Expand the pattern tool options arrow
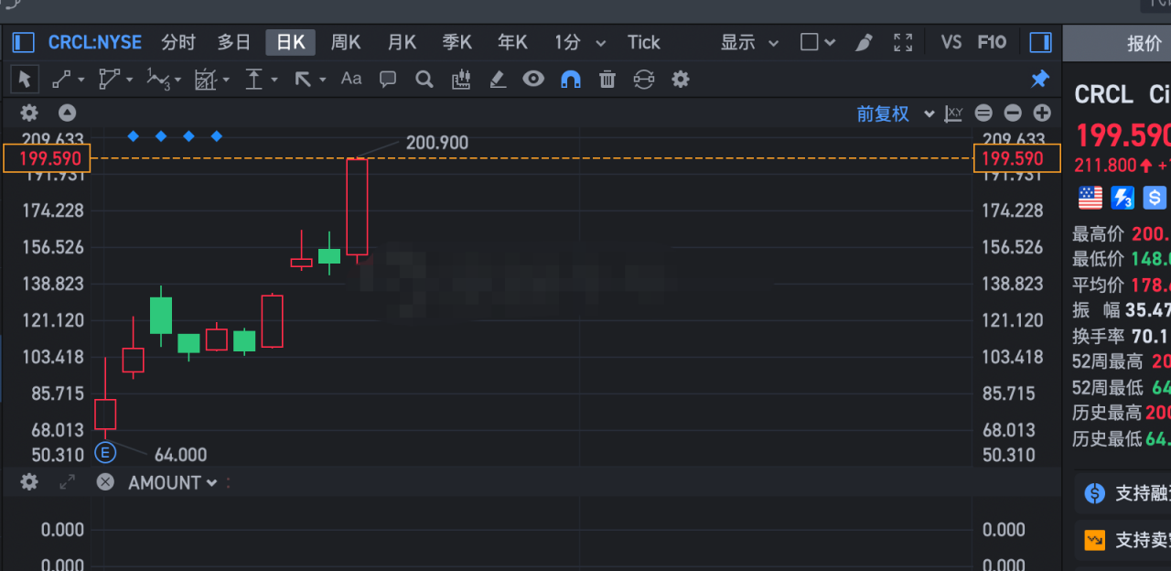Screen dimensions: 1171x571 225,81
